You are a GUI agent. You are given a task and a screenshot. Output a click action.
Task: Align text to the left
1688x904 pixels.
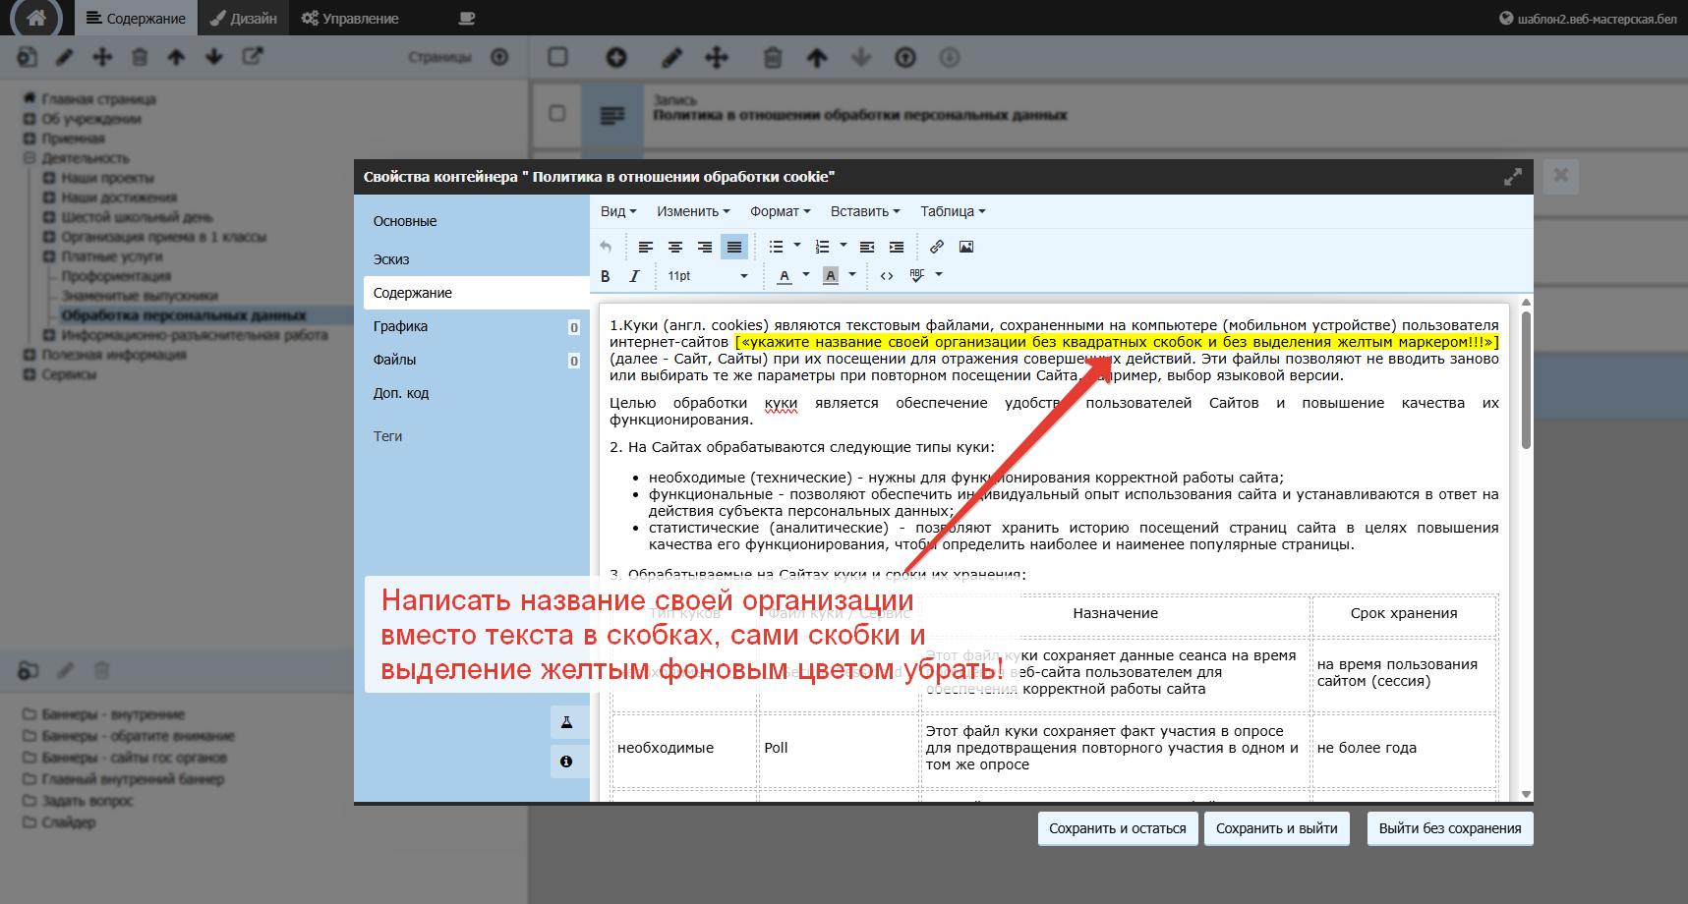click(646, 247)
